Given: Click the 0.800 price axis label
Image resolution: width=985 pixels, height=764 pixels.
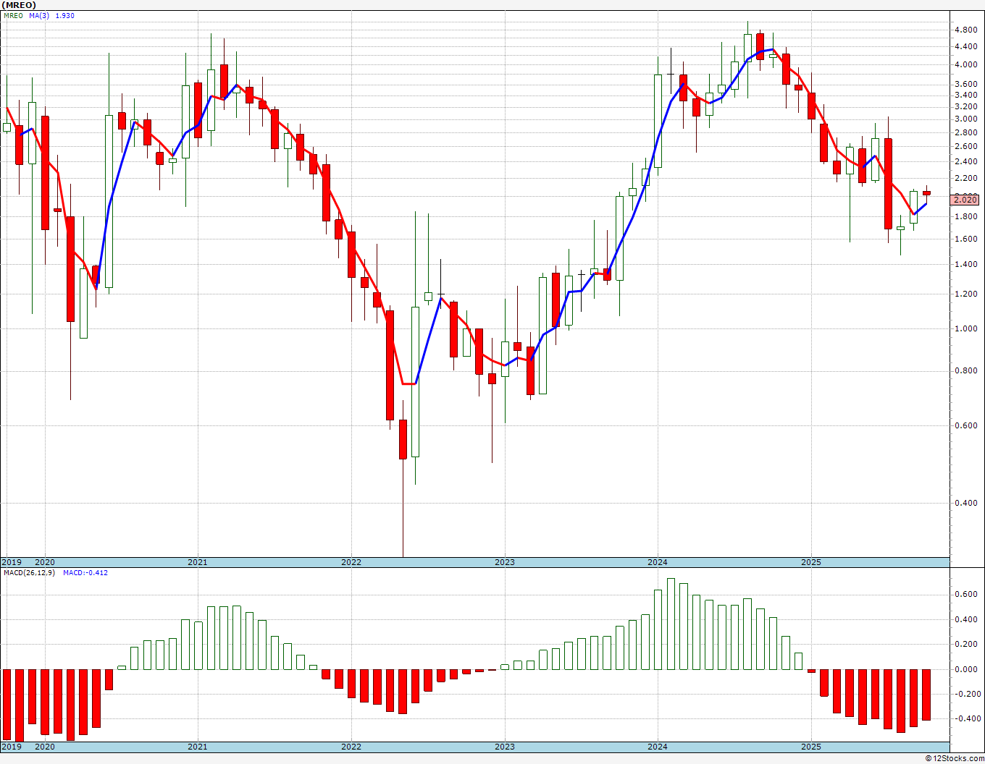Looking at the screenshot, I should coord(965,371).
